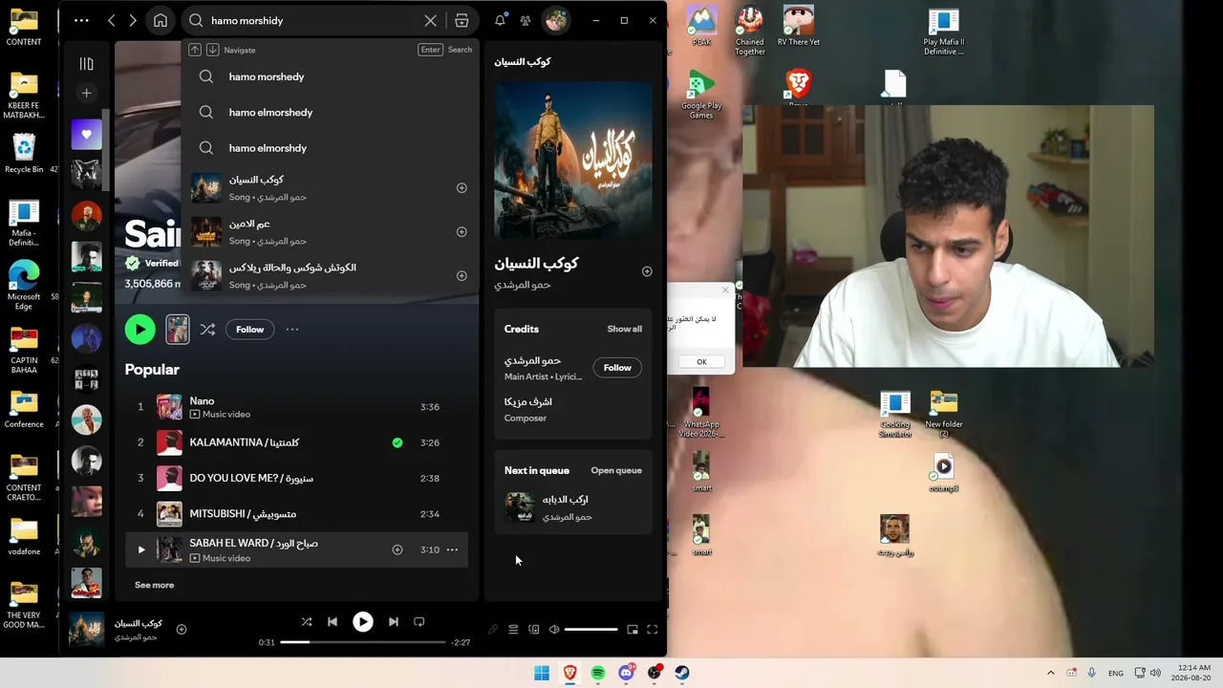Add 'SABAH EL WARD' to Liked Songs
This screenshot has width=1223, height=688.
click(397, 549)
